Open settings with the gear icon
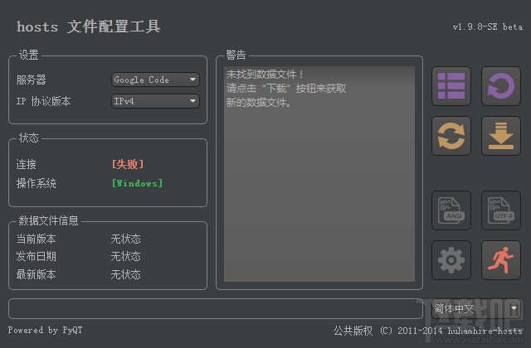The image size is (531, 348). pos(452,259)
